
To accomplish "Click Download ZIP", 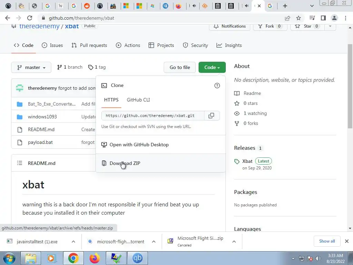I will (x=161, y=163).
